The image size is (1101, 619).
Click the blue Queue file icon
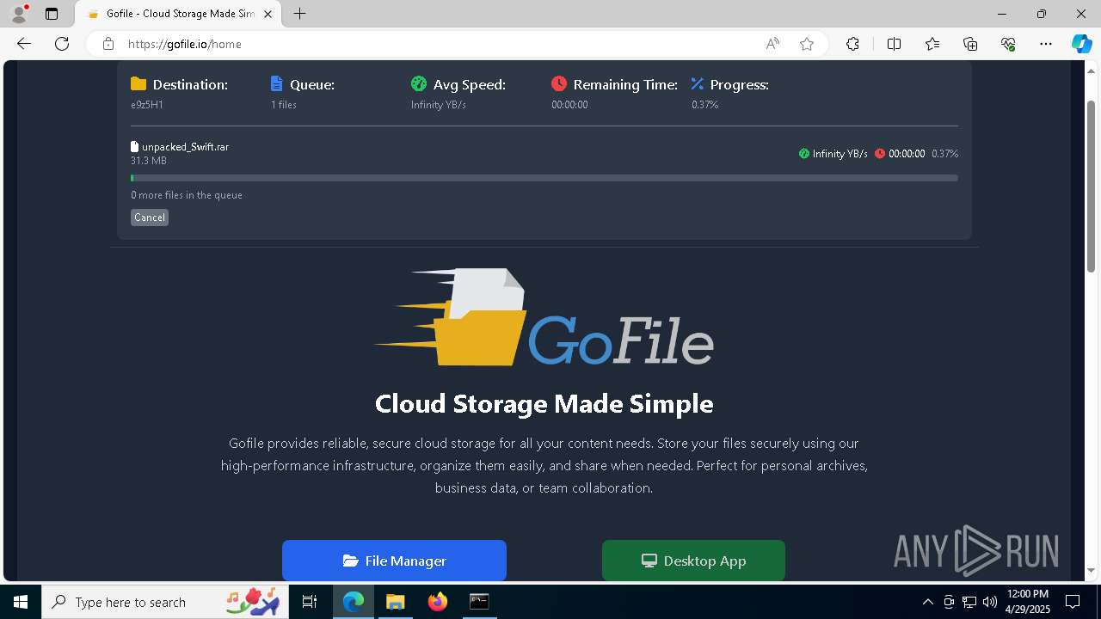click(x=276, y=83)
